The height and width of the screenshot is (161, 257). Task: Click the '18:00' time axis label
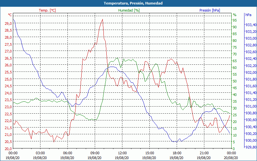point(177,153)
